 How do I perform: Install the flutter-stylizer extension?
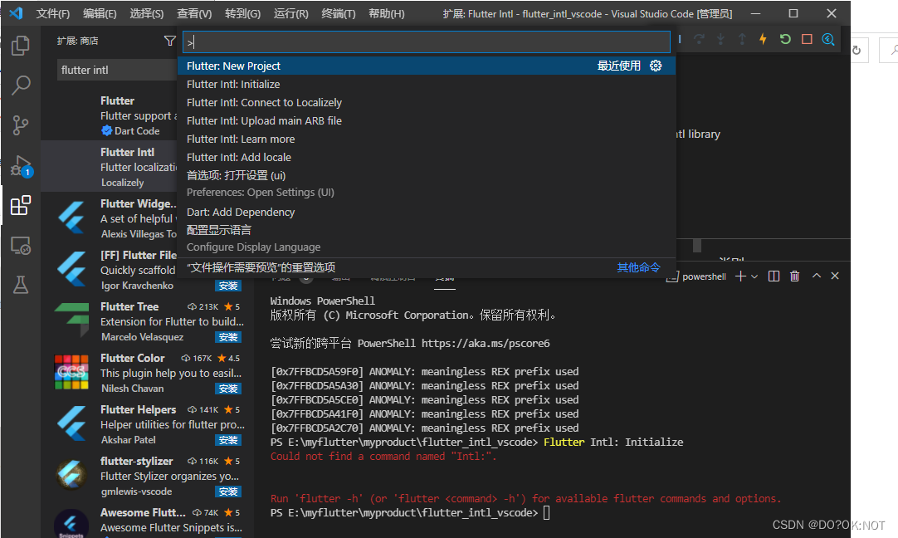(228, 492)
